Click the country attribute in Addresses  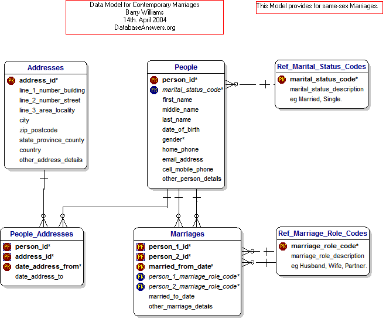(x=30, y=150)
